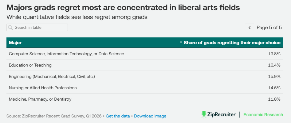The height and width of the screenshot is (123, 291).
Task: Select the Medicine, Pharmacy, or Dentistry row
Action: tap(145, 99)
